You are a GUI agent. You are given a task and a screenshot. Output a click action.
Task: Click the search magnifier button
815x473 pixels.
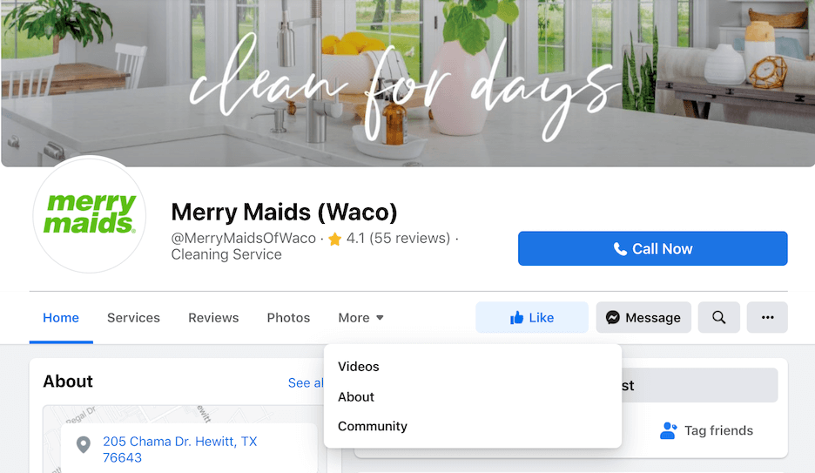[719, 317]
